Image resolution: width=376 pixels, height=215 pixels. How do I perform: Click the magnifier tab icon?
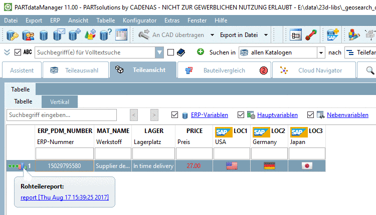pyautogui.click(x=370, y=70)
